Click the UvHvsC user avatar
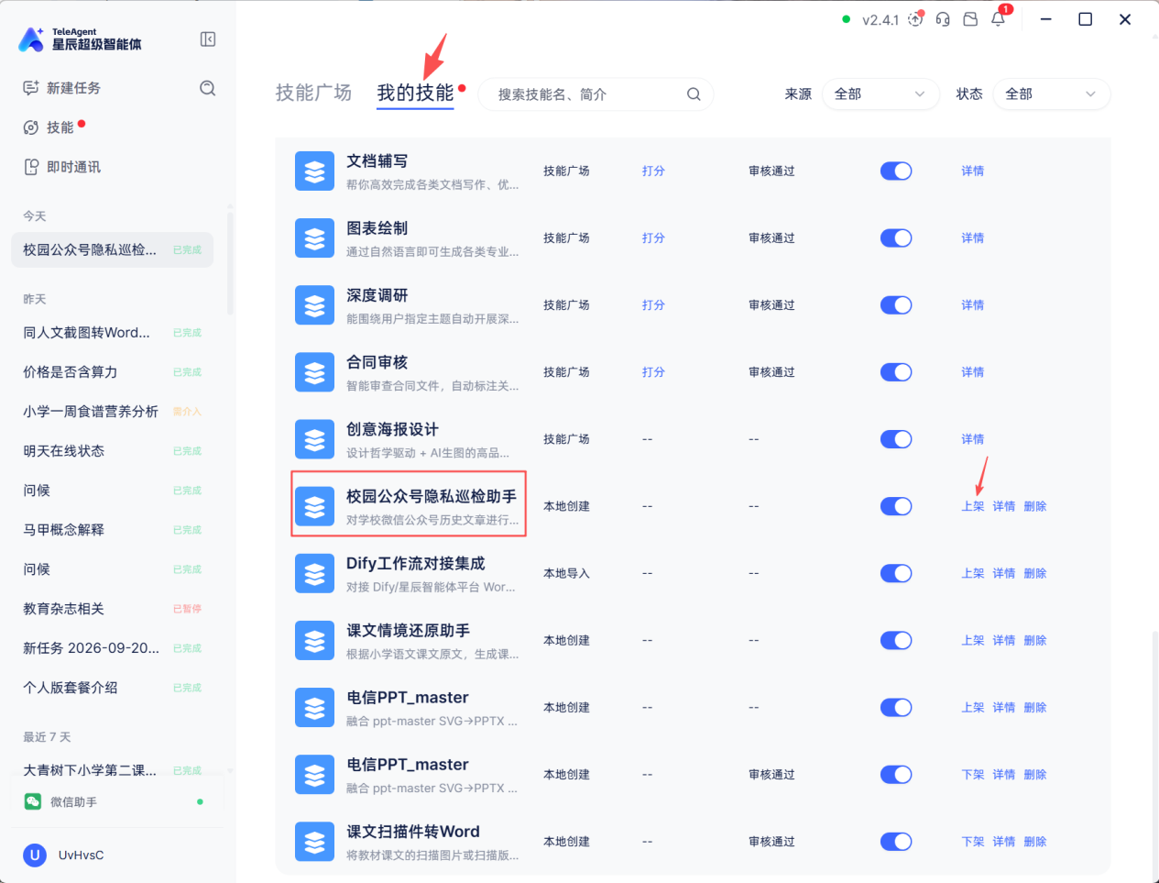 35,855
